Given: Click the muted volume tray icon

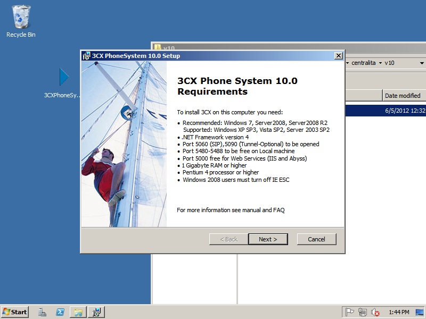Looking at the screenshot, I should [375, 312].
